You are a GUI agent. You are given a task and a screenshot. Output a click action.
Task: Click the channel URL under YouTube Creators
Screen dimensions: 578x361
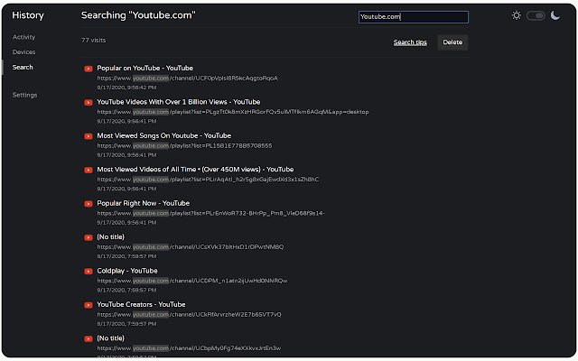point(189,315)
